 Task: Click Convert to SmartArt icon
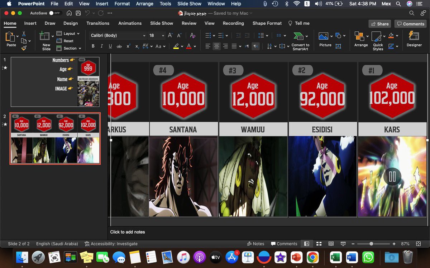click(x=298, y=36)
